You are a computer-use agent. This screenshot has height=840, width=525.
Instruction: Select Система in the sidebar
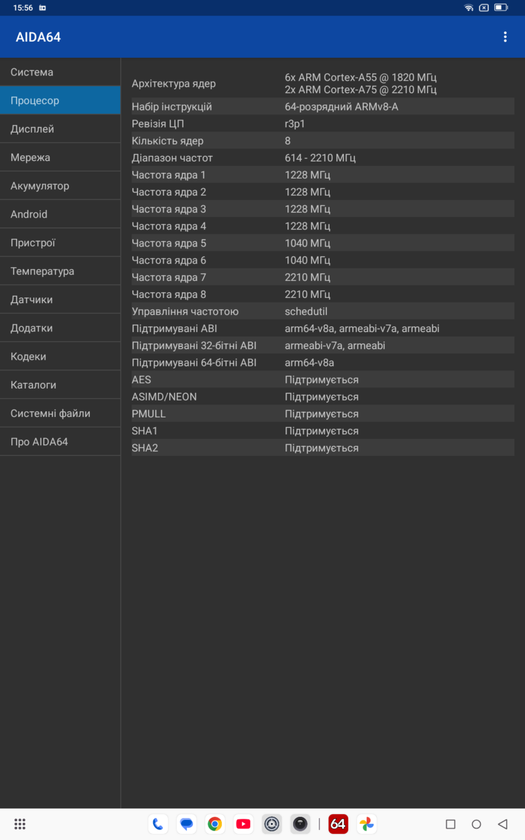tap(60, 72)
